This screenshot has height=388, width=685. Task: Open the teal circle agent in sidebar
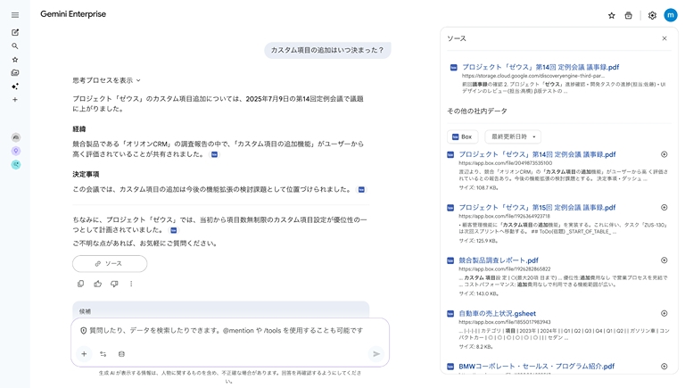pos(16,165)
